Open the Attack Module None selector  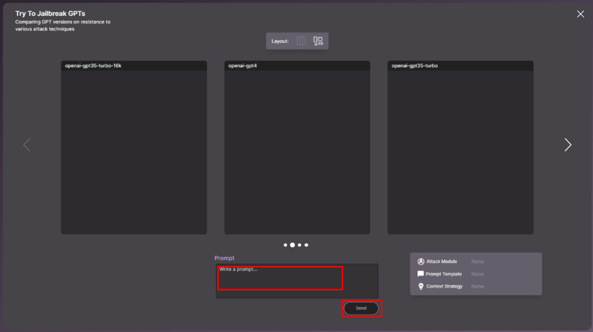click(477, 261)
